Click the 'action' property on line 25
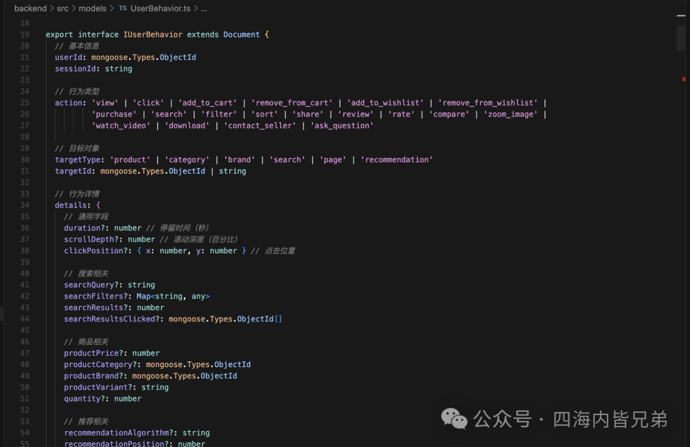Viewport: 690px width, 447px height. pyautogui.click(x=68, y=103)
